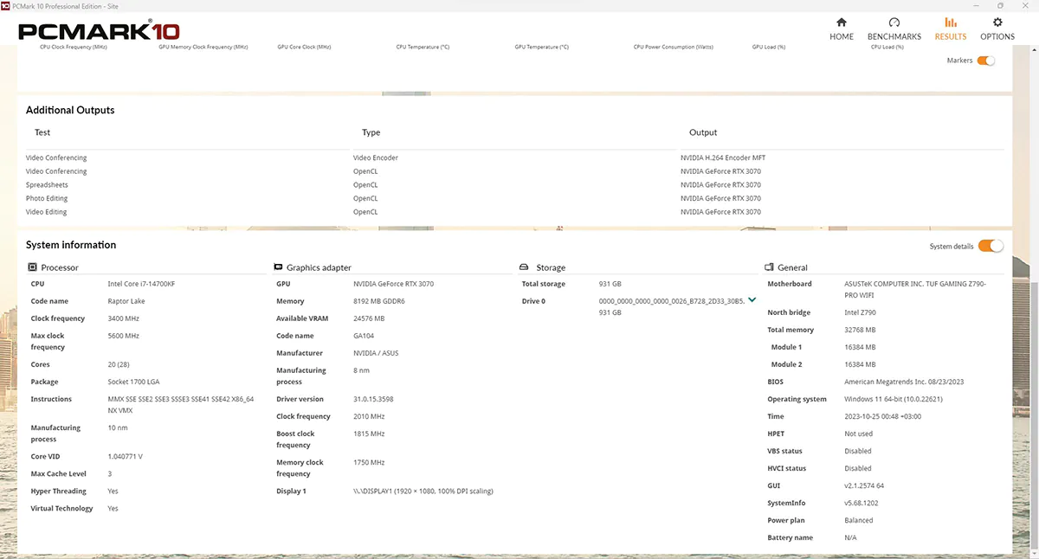
Task: Select the Video Encoder type cell
Action: point(376,157)
